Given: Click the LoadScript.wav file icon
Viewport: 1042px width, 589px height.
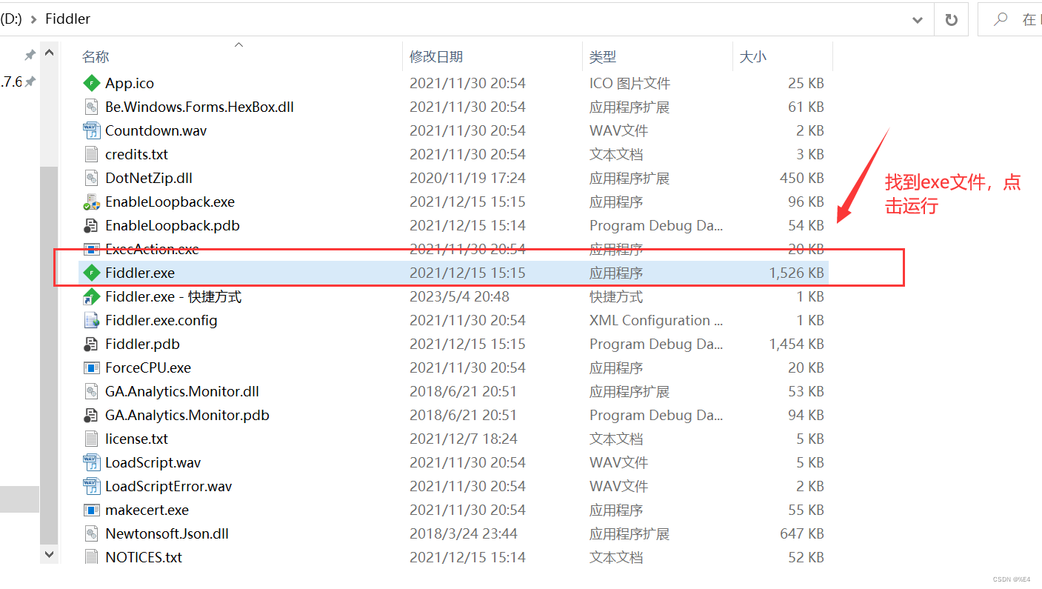Looking at the screenshot, I should [92, 462].
